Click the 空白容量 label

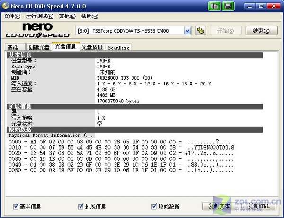22,89
